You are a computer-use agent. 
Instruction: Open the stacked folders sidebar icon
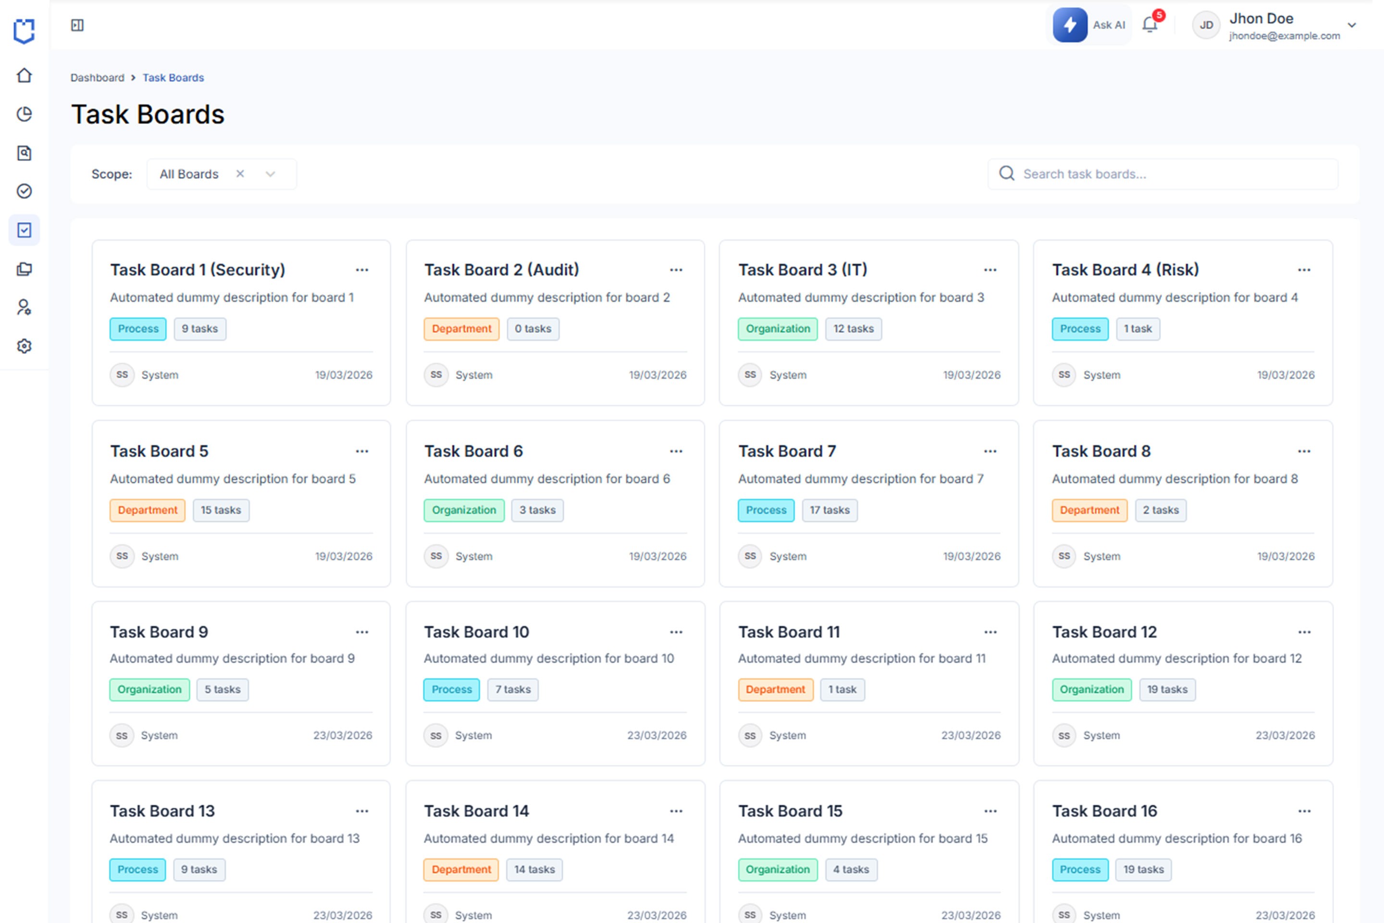tap(24, 269)
